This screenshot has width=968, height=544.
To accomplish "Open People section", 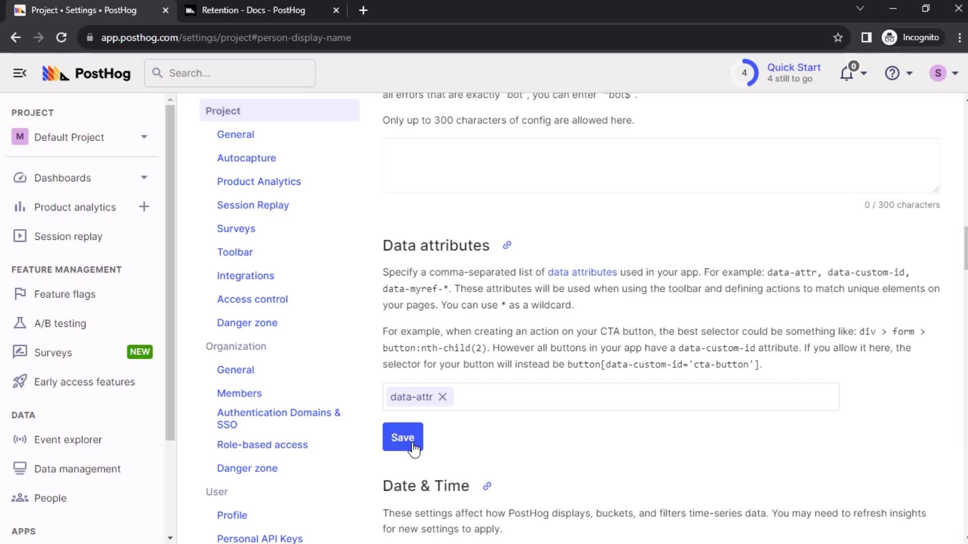I will pos(50,498).
